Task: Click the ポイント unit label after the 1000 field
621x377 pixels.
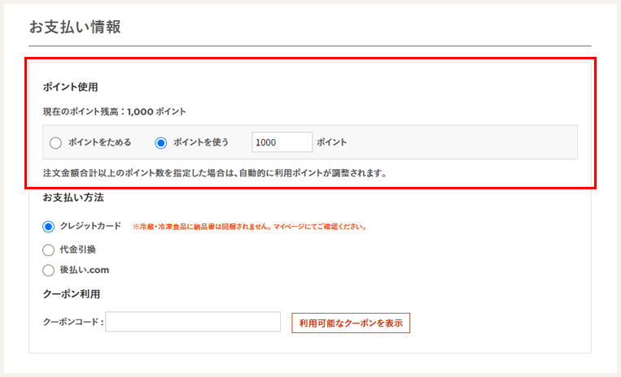Action: tap(331, 142)
